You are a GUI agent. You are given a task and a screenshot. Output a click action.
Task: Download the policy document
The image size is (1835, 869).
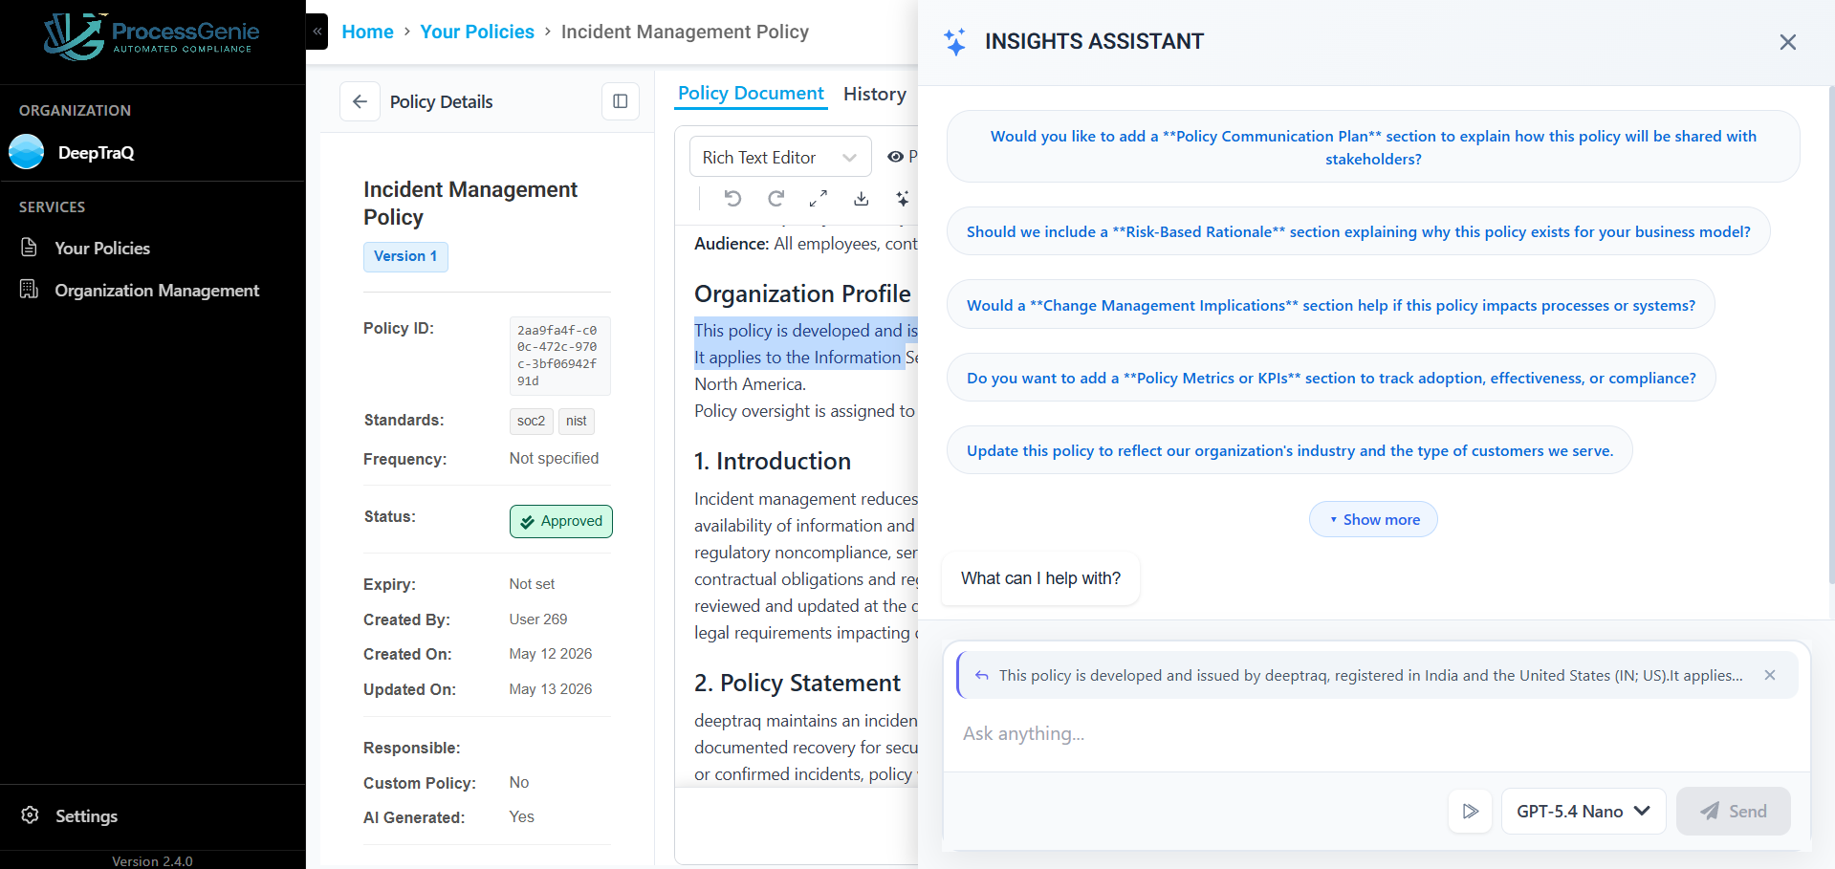click(861, 198)
